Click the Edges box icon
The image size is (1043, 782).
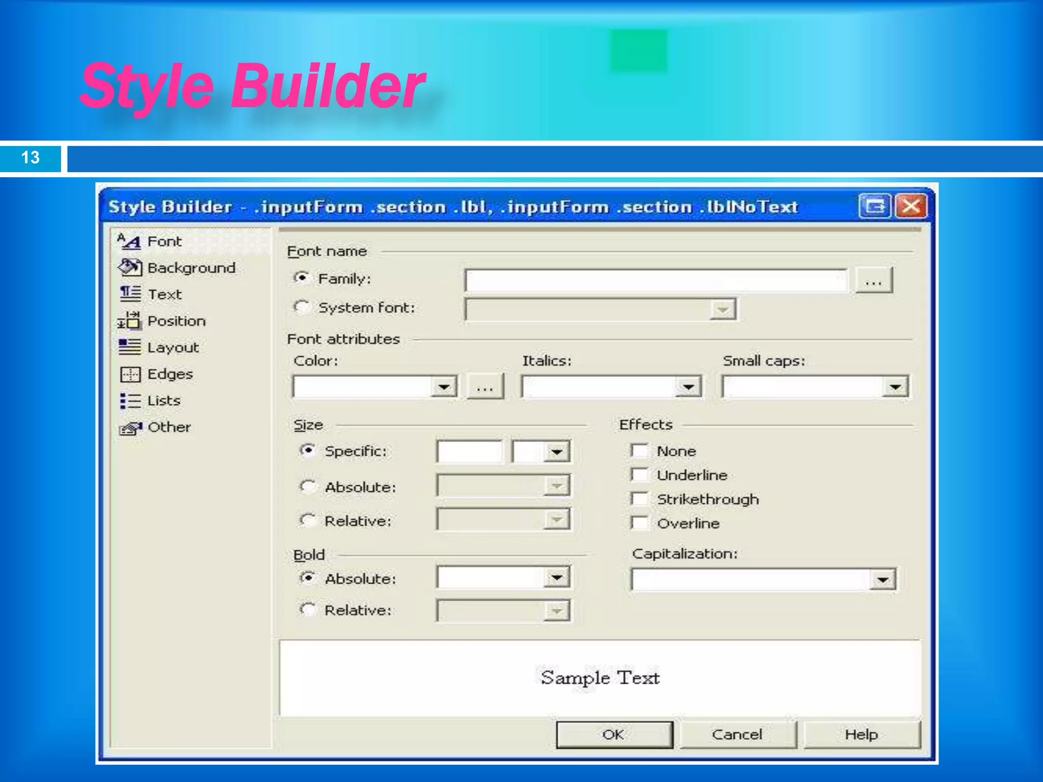click(130, 374)
